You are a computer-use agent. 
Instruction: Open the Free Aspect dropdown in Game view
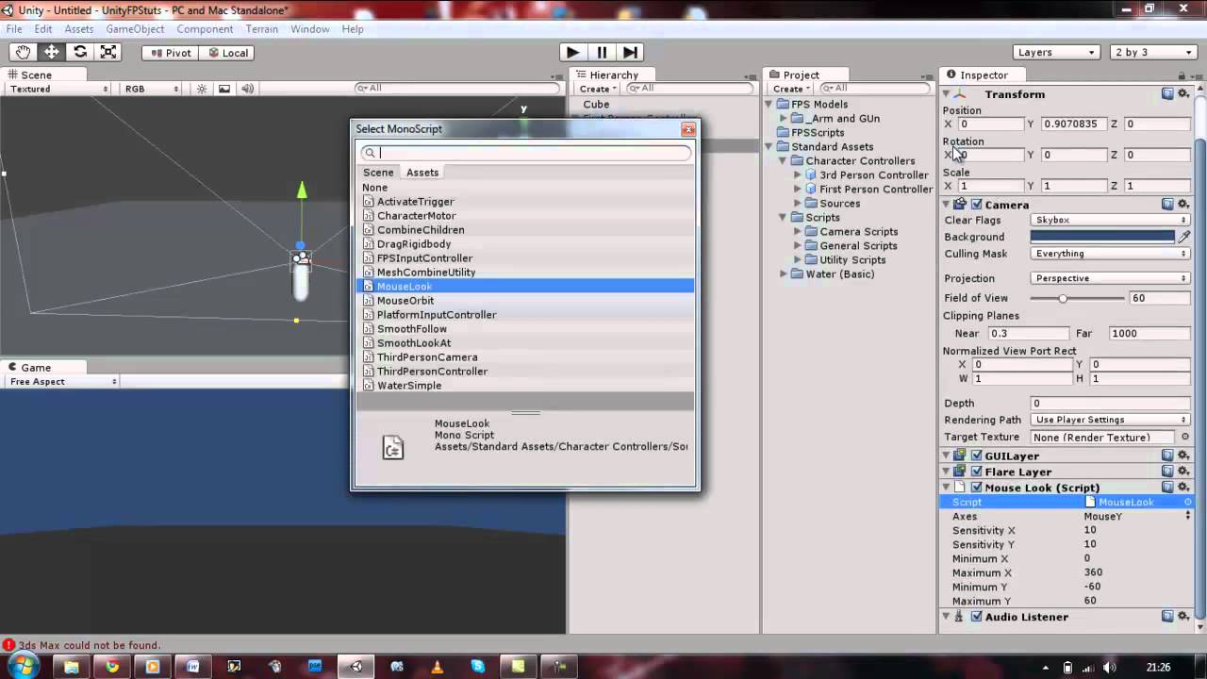(x=62, y=382)
